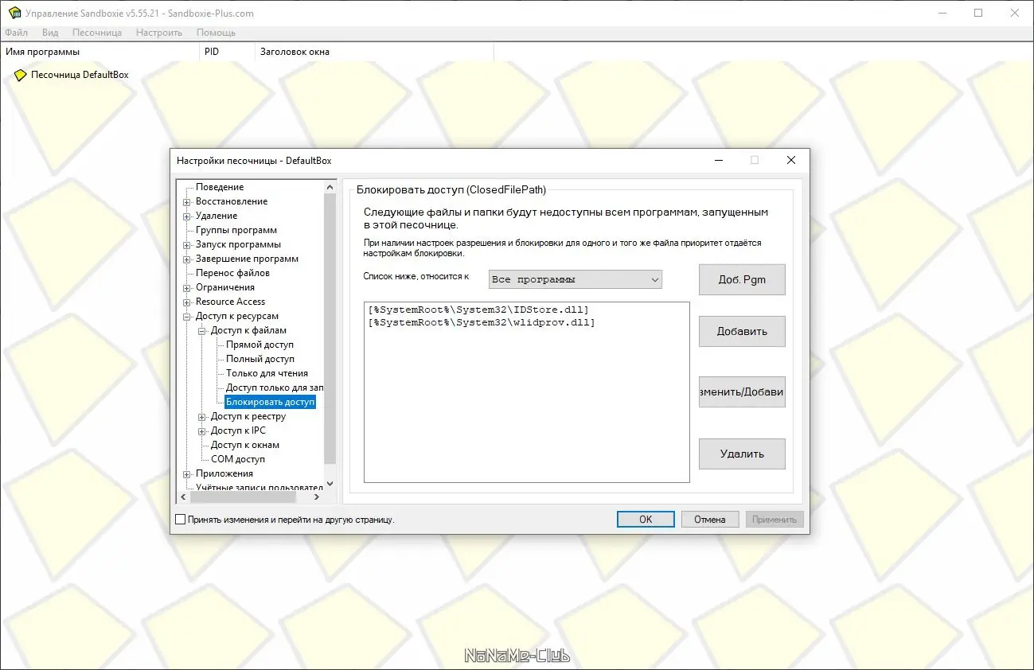Select the Перенос файлов tree item
Screen dimensions: 1034x670
point(232,273)
